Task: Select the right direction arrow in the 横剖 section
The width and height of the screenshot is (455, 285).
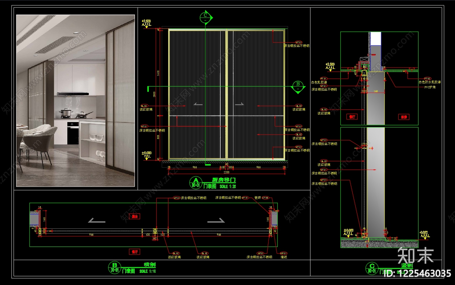Action: pyautogui.click(x=216, y=220)
